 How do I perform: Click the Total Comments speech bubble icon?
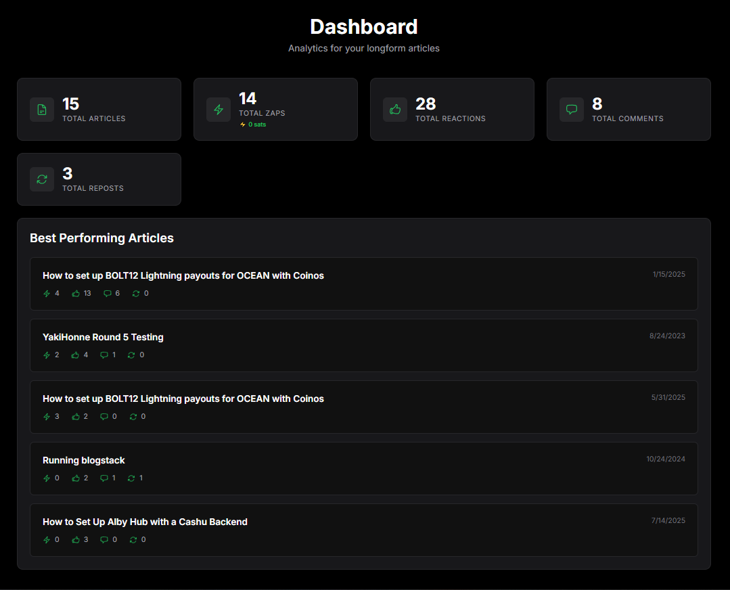(x=571, y=110)
